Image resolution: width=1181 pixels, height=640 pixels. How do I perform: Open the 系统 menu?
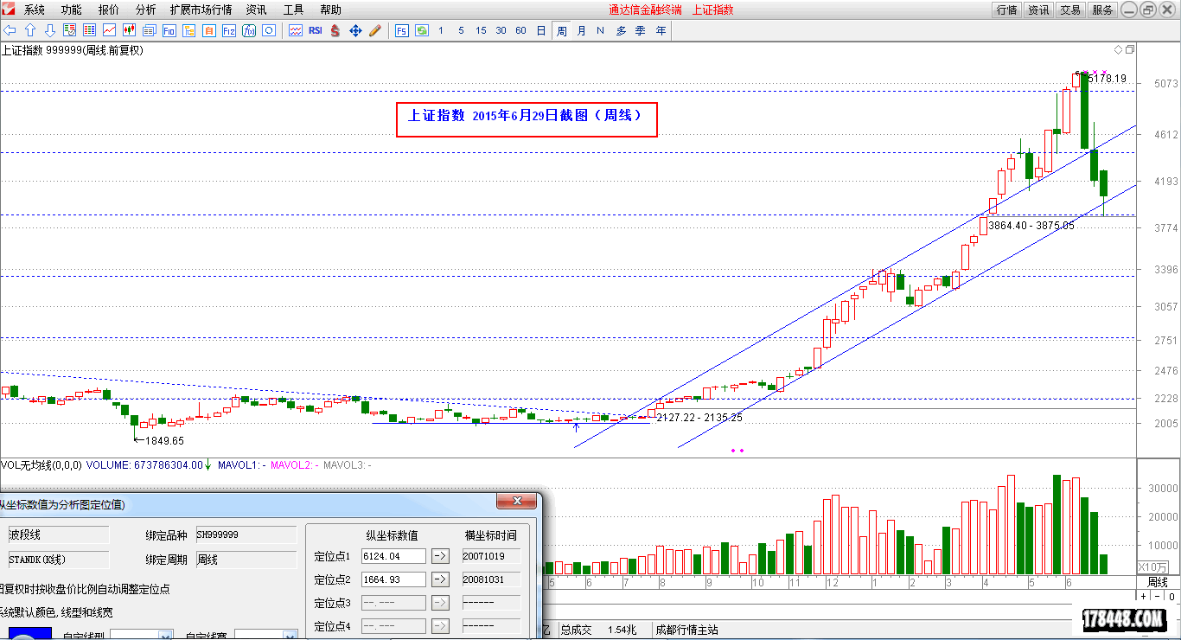point(35,10)
